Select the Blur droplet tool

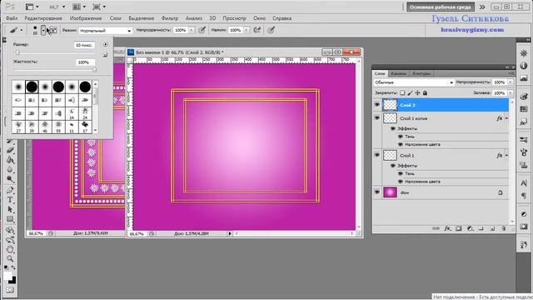pos(10,169)
